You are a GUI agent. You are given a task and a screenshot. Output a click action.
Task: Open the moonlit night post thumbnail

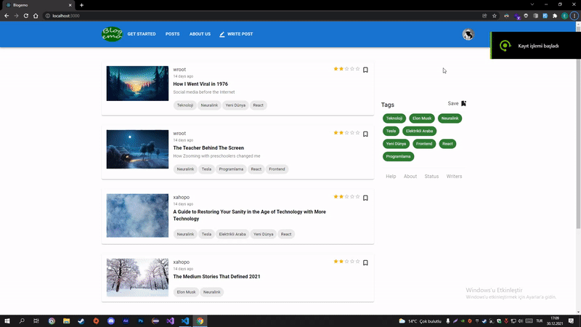[x=137, y=149]
